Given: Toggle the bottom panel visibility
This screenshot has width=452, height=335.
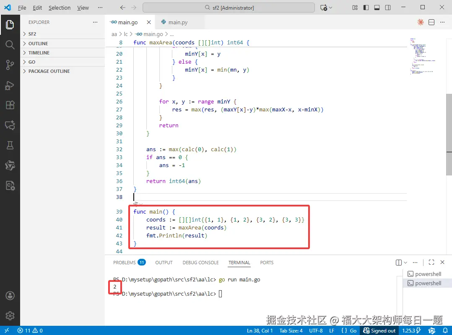Looking at the screenshot, I should tap(377, 8).
